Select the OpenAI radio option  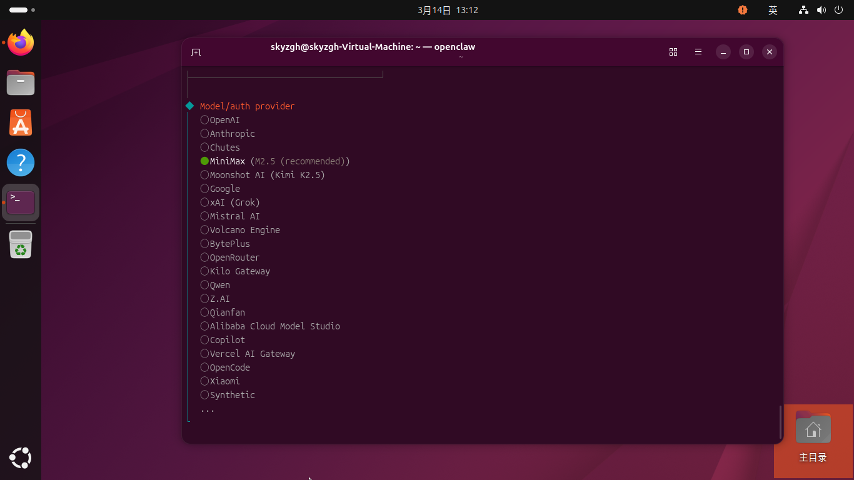[x=204, y=120]
